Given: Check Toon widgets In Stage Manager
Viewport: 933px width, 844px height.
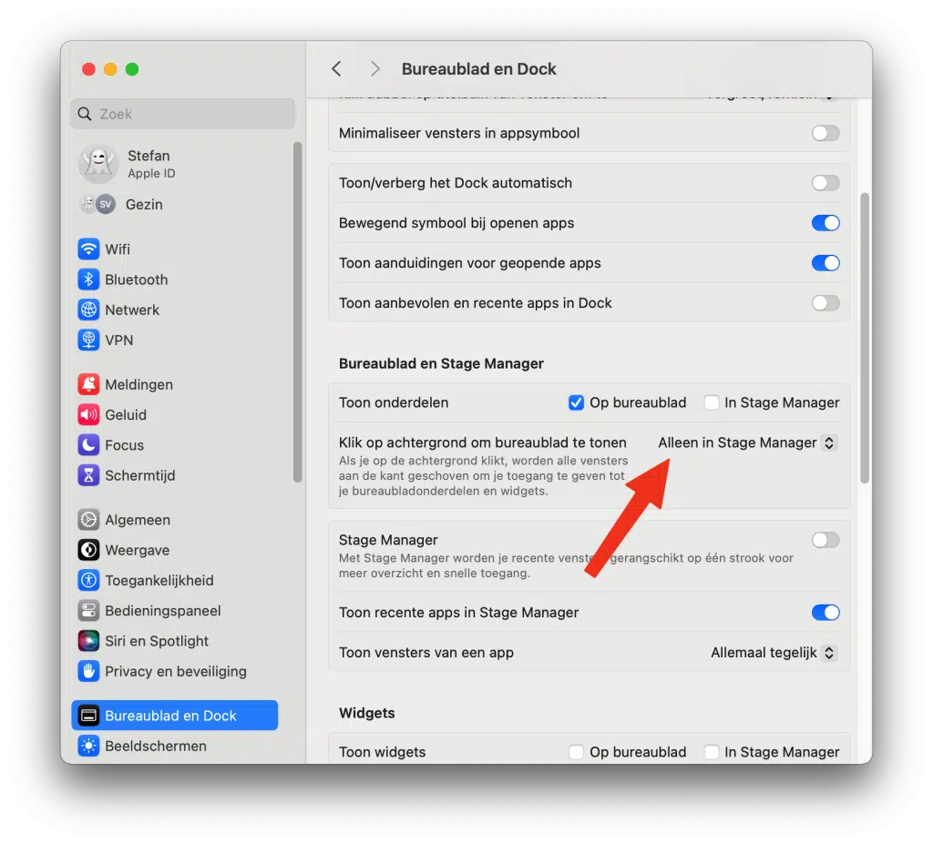Looking at the screenshot, I should click(711, 752).
